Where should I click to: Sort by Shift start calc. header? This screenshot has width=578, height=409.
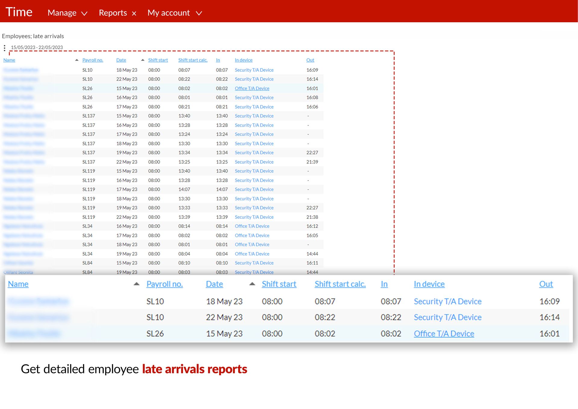tap(193, 60)
